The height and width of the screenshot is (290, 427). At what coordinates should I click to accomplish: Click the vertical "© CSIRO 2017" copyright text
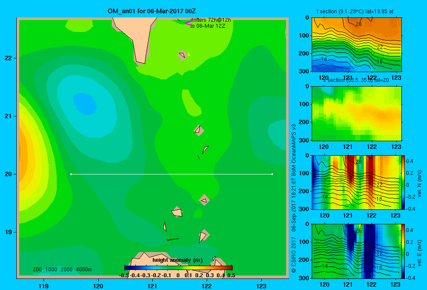click(294, 255)
